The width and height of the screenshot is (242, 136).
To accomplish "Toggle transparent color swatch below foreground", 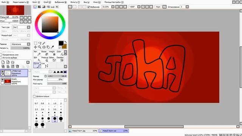I will coord(60,48).
